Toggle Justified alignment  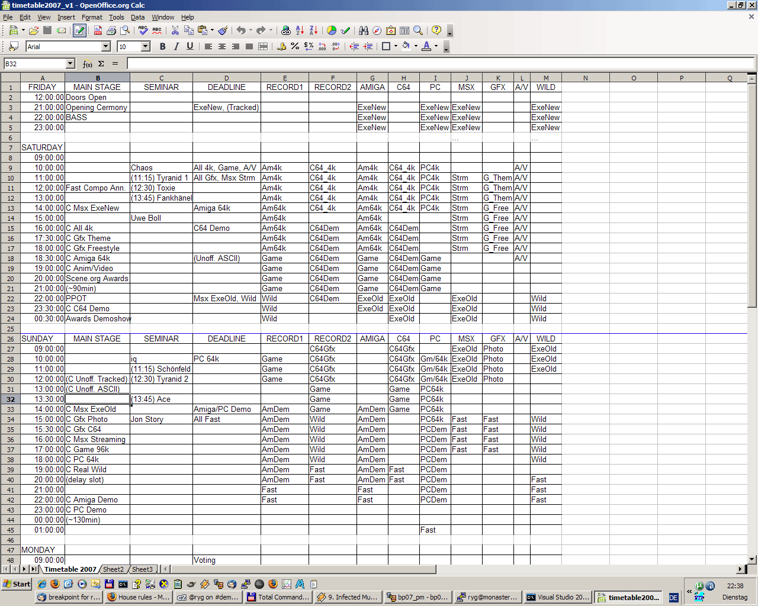coord(249,46)
